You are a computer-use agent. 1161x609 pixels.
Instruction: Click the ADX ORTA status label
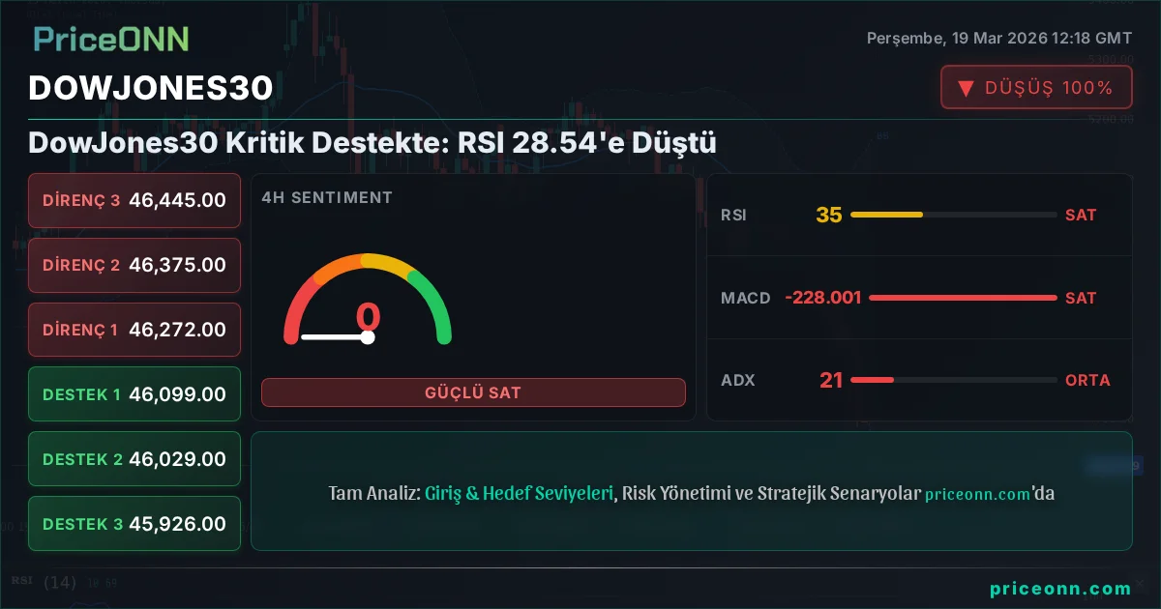click(x=1088, y=380)
